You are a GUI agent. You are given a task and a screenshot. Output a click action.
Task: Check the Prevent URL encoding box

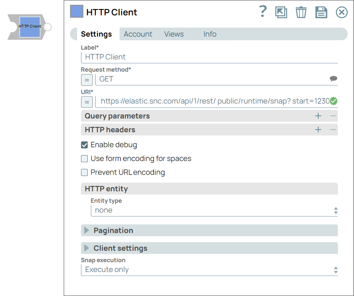coord(85,172)
